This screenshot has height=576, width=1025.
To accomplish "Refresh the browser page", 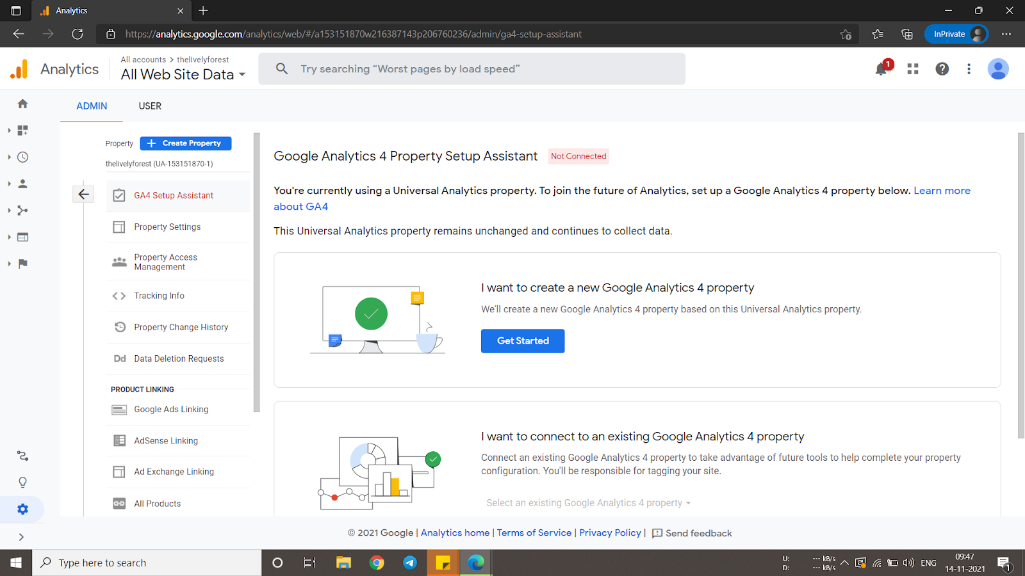I will [78, 34].
